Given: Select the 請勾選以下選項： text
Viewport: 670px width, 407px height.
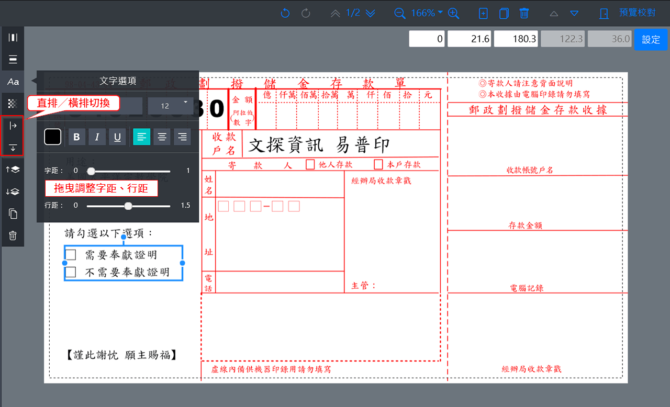Looking at the screenshot, I should [109, 233].
